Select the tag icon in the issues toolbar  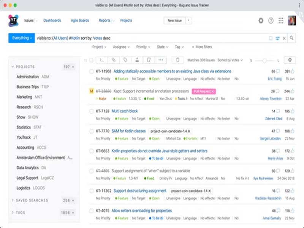tap(125, 60)
